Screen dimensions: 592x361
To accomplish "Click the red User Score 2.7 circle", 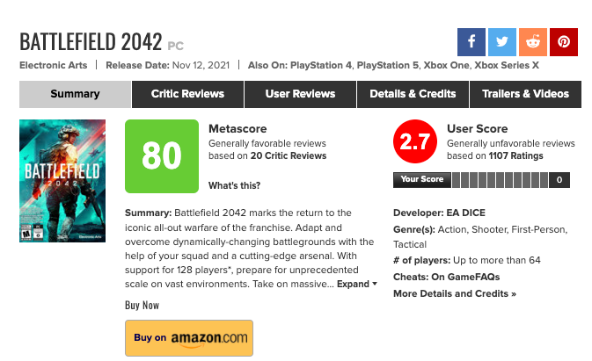I will (x=413, y=142).
